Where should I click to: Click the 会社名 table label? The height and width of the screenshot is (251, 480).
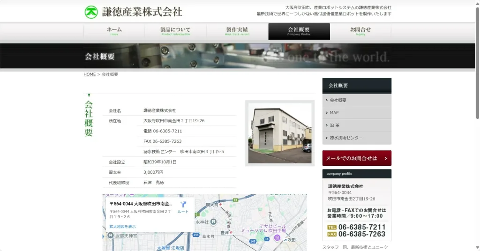115,111
